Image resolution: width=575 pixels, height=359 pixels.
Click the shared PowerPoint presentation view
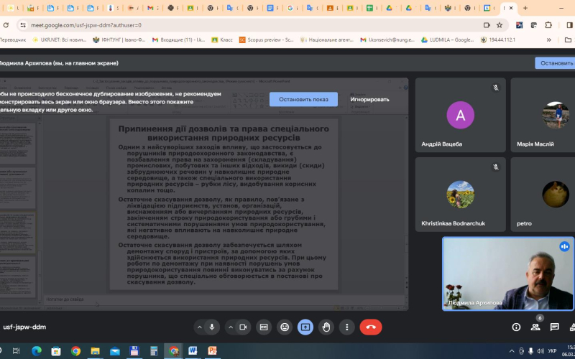pos(204,194)
